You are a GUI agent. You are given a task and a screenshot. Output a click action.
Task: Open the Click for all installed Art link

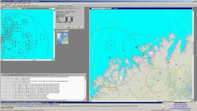point(180,106)
